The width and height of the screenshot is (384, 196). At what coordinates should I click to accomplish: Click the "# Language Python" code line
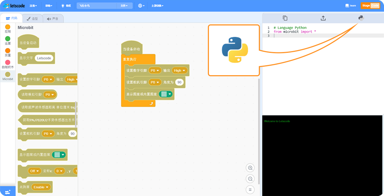(x=290, y=28)
